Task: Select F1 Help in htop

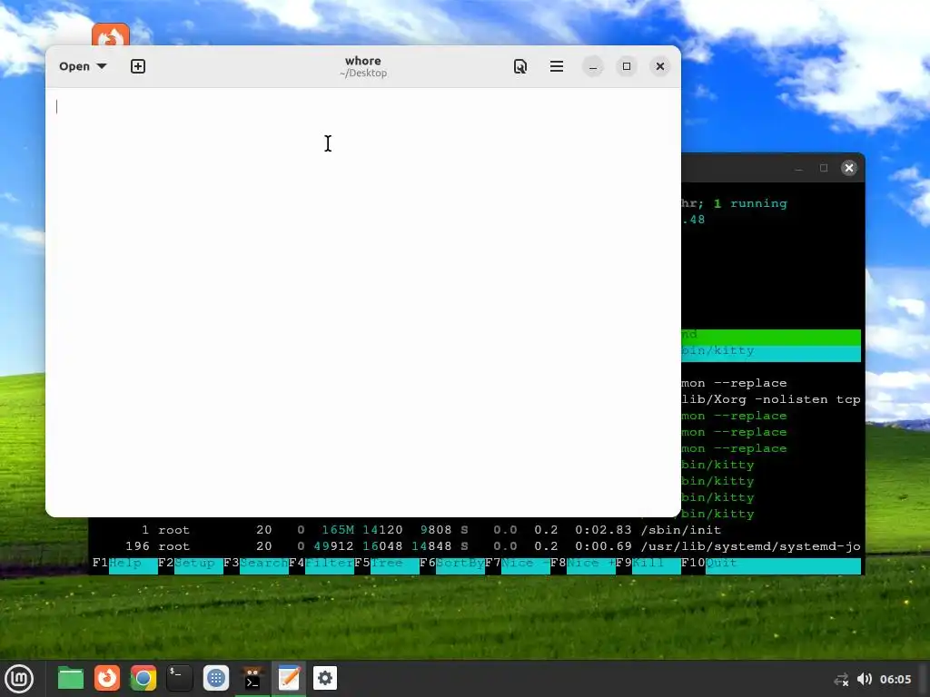Action: coord(124,563)
